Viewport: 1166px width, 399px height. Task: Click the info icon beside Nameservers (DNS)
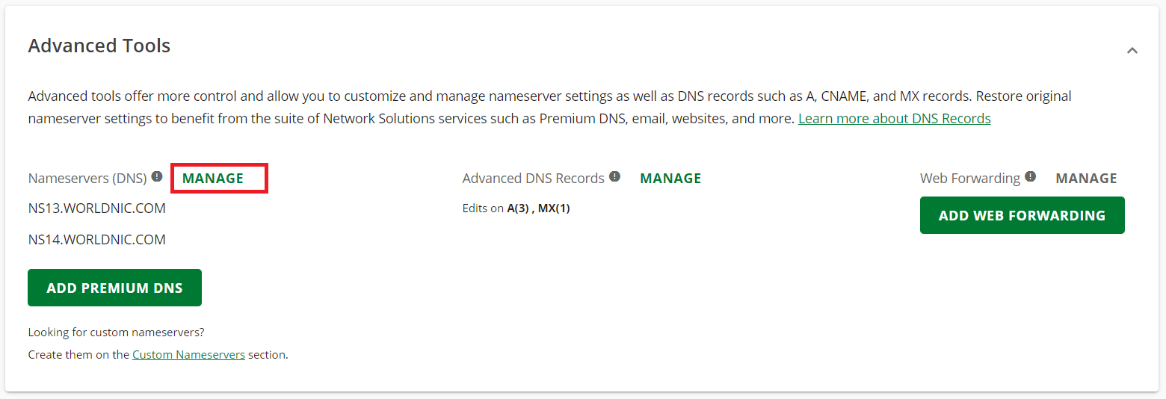coord(157,177)
